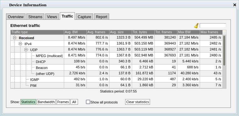Click the Tot. bytes column header

pos(143,32)
